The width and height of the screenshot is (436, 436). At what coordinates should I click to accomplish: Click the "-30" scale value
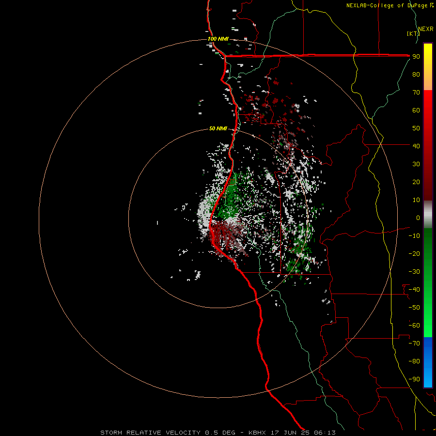pyautogui.click(x=414, y=272)
